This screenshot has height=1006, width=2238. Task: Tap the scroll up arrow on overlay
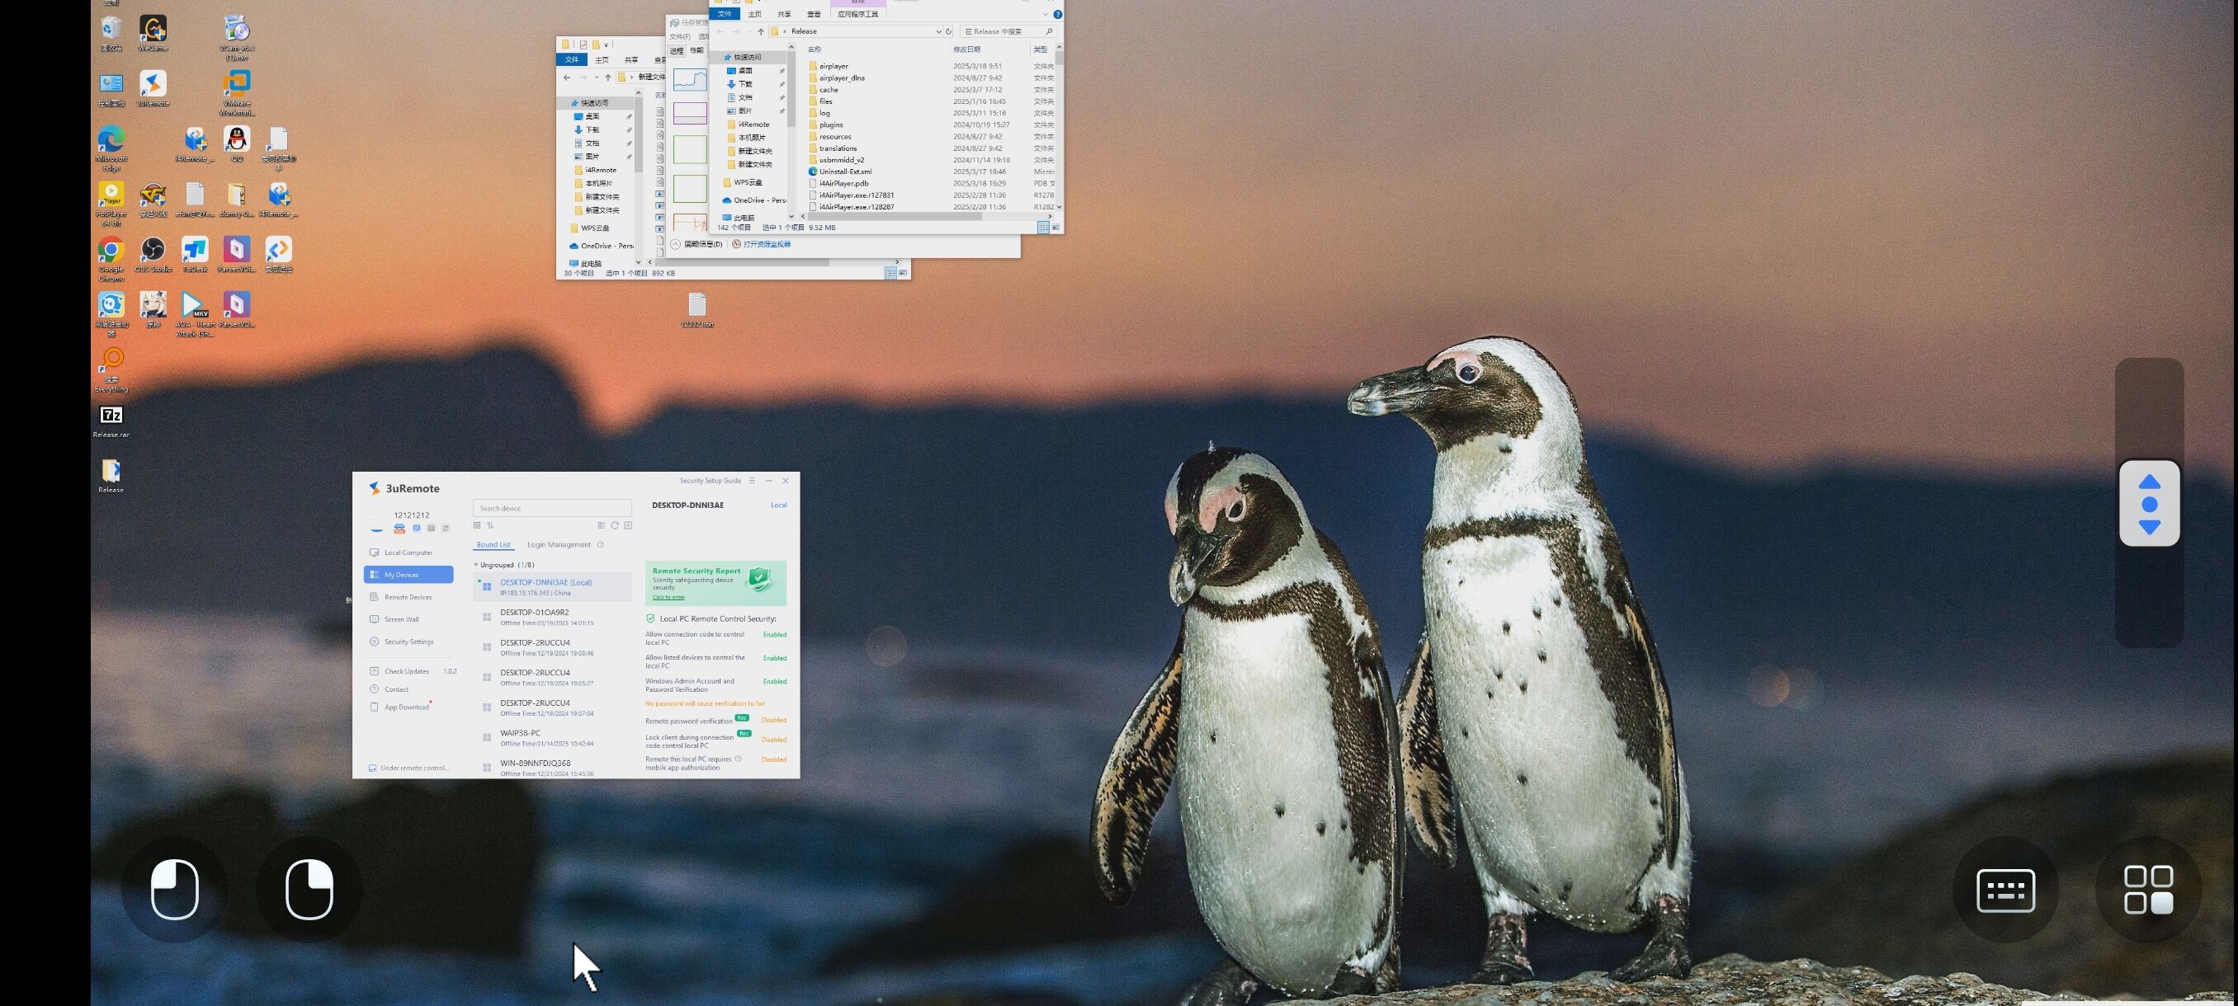(2150, 482)
